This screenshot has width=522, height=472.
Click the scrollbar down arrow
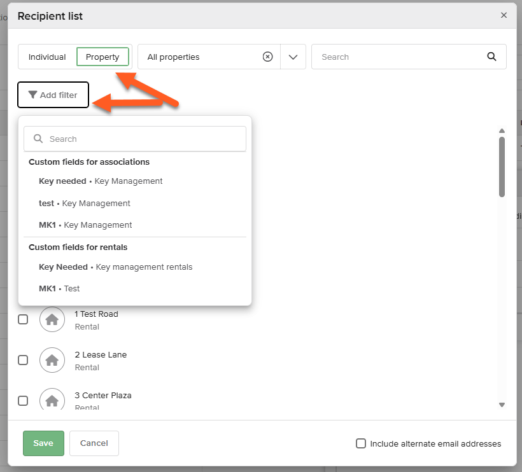[x=502, y=405]
